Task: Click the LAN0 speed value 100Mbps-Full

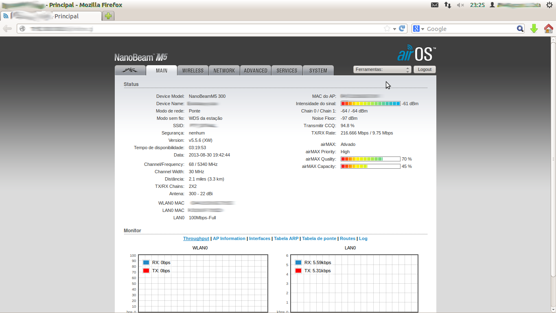Action: (202, 218)
